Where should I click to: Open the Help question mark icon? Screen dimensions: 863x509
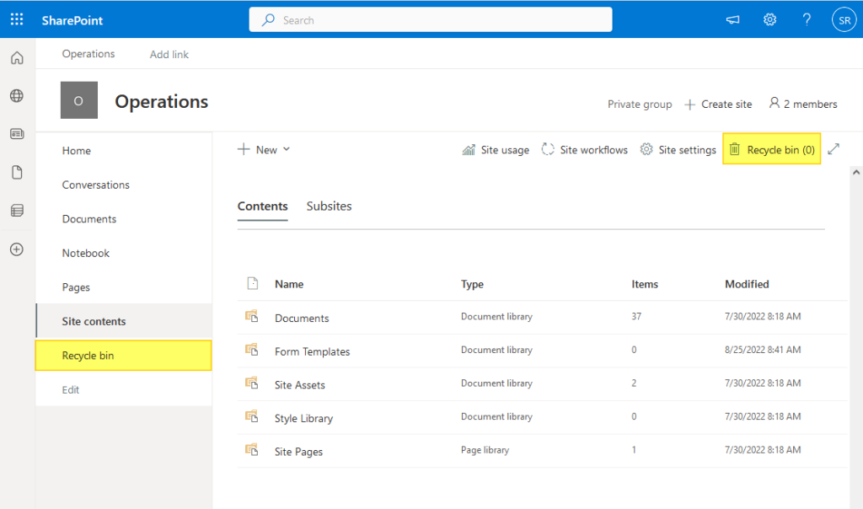tap(807, 20)
